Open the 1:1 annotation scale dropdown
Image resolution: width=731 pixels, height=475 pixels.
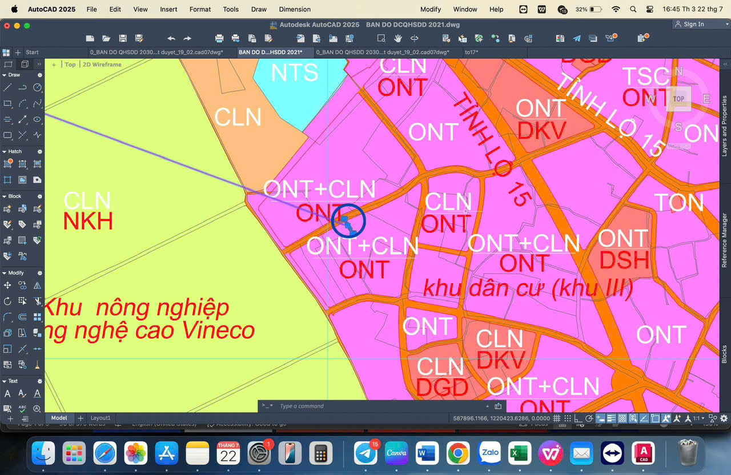[x=698, y=418]
